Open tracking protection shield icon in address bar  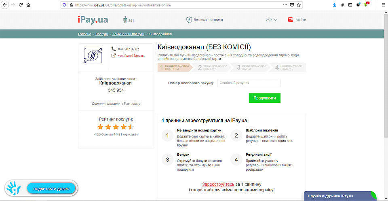click(65, 5)
